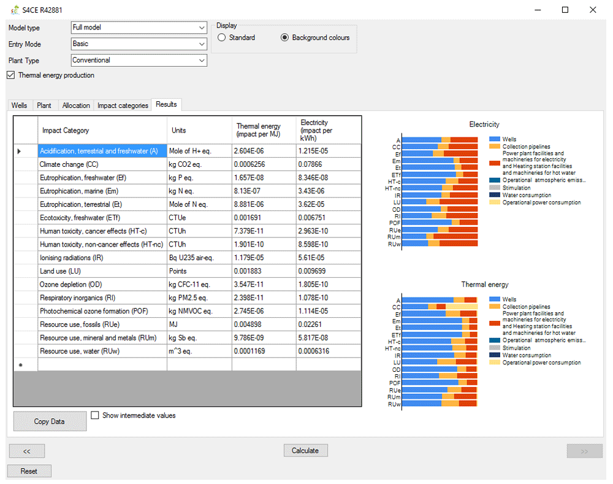Image resolution: width=613 pixels, height=484 pixels.
Task: Click the 0.009699 electricity value for Land use
Action: 329,271
